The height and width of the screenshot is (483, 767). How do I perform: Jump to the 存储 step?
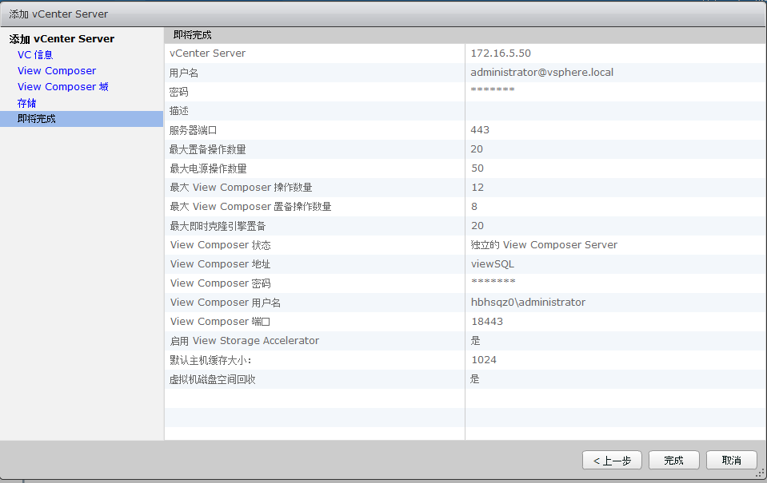(27, 103)
